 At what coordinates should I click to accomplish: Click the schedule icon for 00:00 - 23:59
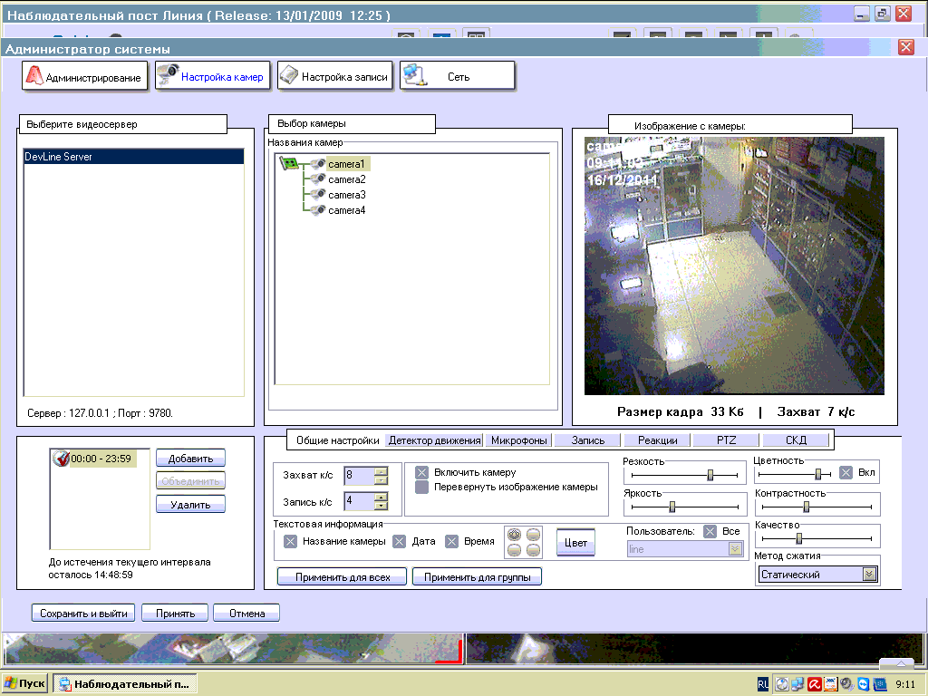(62, 459)
